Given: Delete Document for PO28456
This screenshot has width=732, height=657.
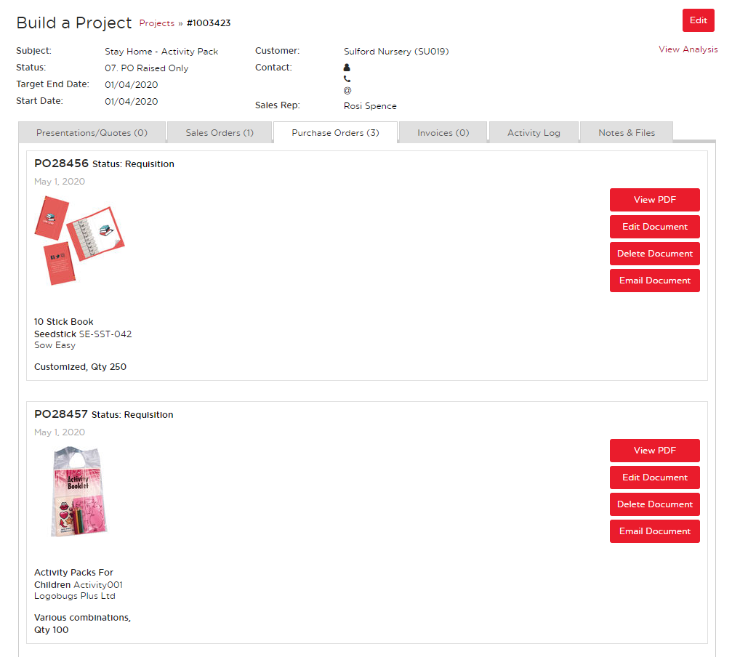Looking at the screenshot, I should (x=654, y=254).
